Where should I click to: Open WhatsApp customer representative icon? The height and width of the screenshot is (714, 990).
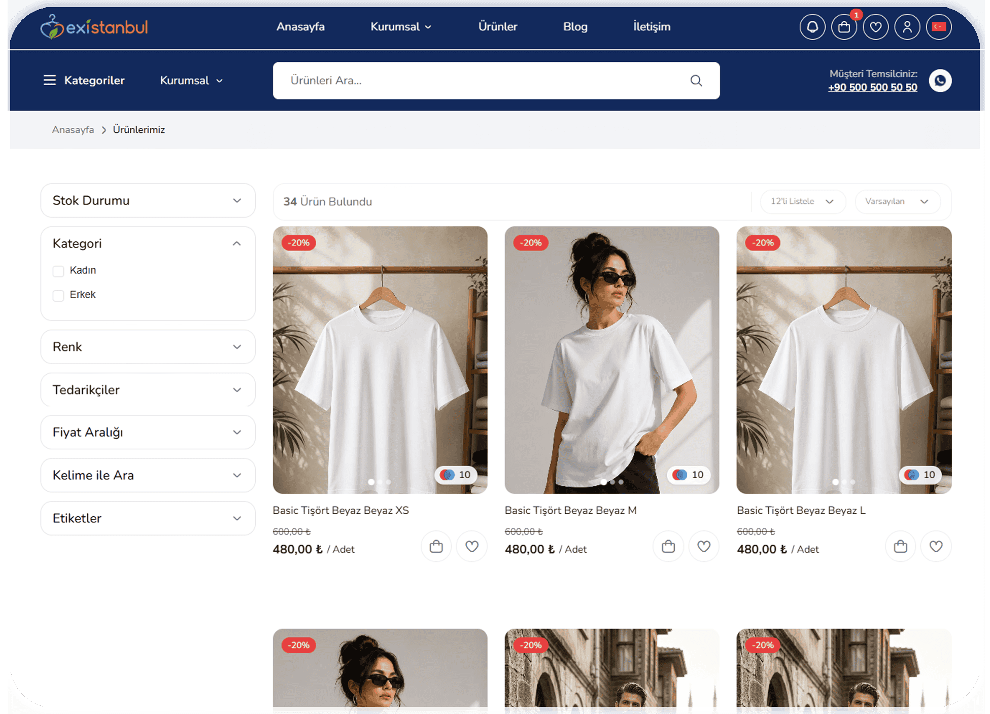pos(940,81)
